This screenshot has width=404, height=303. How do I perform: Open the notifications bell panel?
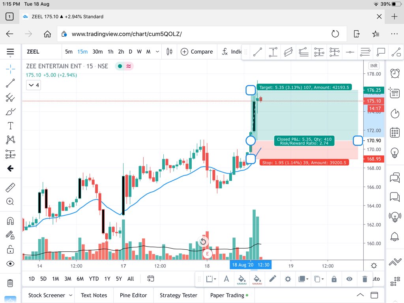(395, 236)
